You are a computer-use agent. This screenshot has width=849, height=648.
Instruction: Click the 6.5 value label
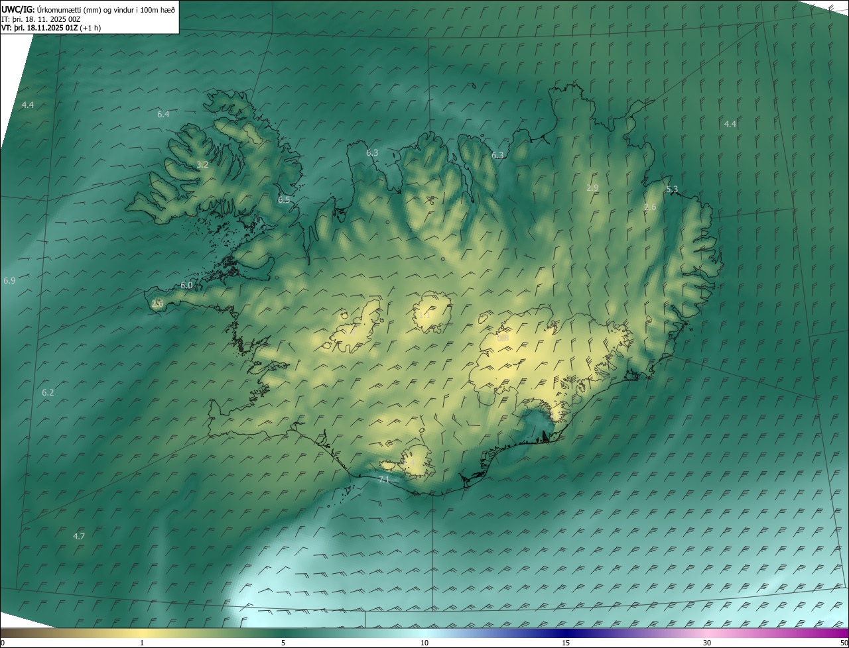pyautogui.click(x=284, y=199)
